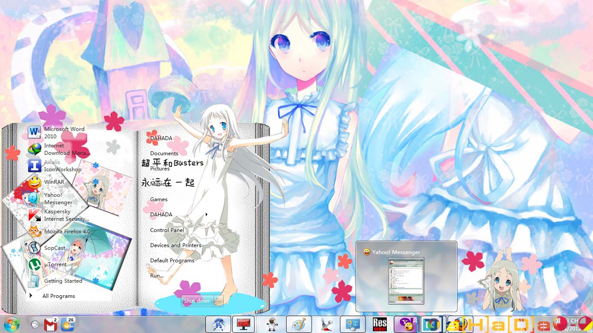
Task: Click the Shut down button
Action: pyautogui.click(x=198, y=301)
